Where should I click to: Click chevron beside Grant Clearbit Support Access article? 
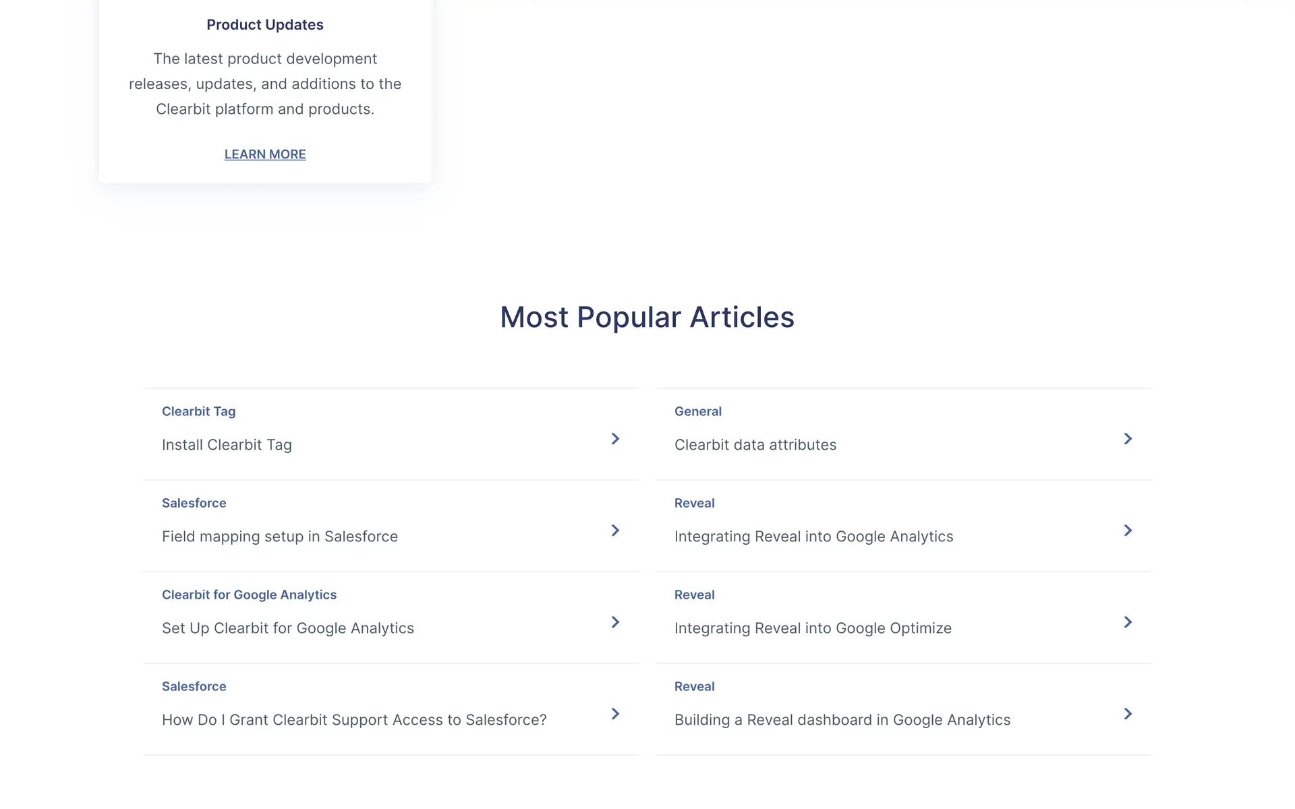pyautogui.click(x=615, y=714)
